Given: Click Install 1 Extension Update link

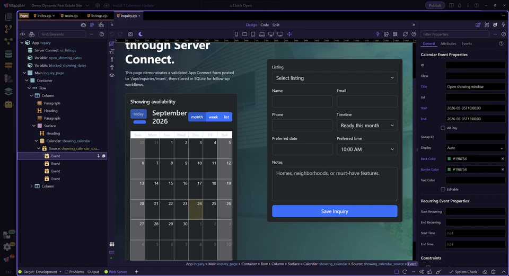Looking at the screenshot, I should pyautogui.click(x=134, y=5).
